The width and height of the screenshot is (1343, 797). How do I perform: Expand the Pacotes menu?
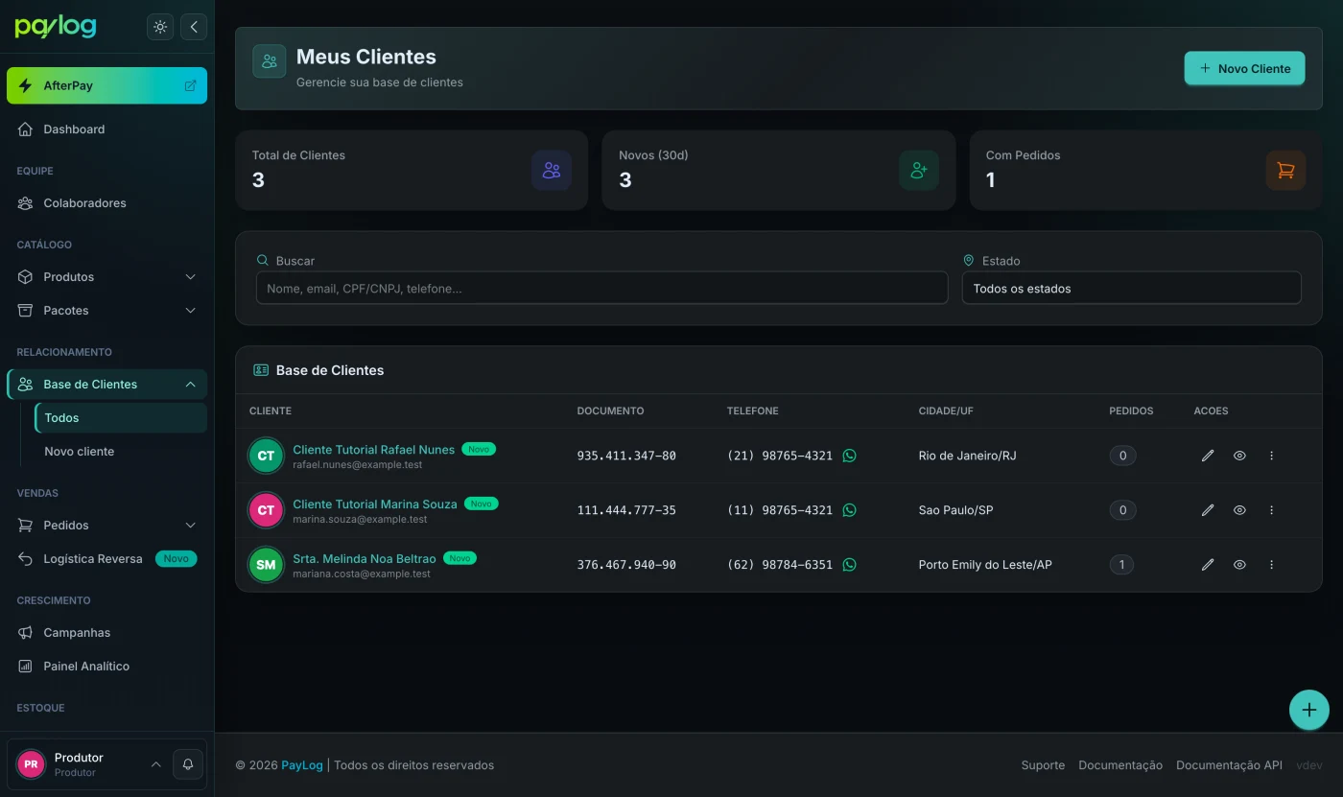[106, 311]
